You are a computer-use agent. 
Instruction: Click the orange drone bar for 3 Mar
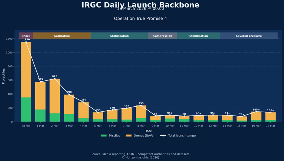69,104
